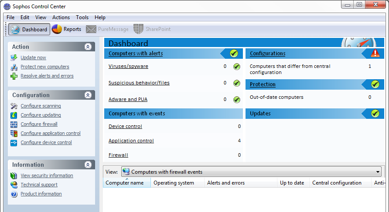Viewport: 389px width, 212px height.
Task: Open the Configure updating link
Action: click(x=41, y=115)
